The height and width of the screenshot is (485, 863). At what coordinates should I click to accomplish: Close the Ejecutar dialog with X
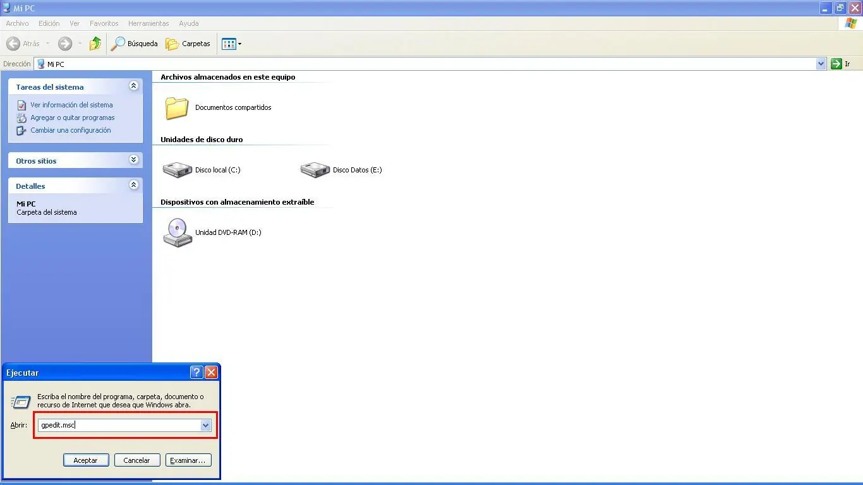coord(211,373)
